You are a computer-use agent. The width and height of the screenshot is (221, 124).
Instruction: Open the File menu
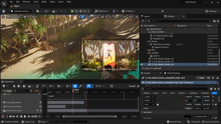[x=11, y=2]
